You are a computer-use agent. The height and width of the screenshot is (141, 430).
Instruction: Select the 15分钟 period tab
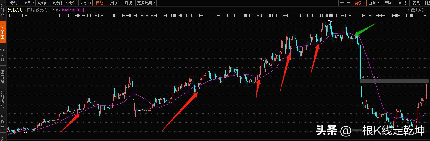pos(57,3)
